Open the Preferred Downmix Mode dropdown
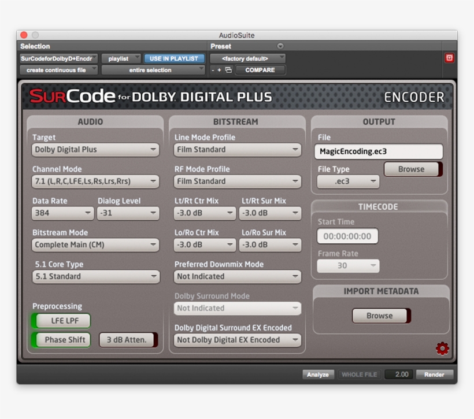Screen dimensions: 474x419 [x=238, y=277]
